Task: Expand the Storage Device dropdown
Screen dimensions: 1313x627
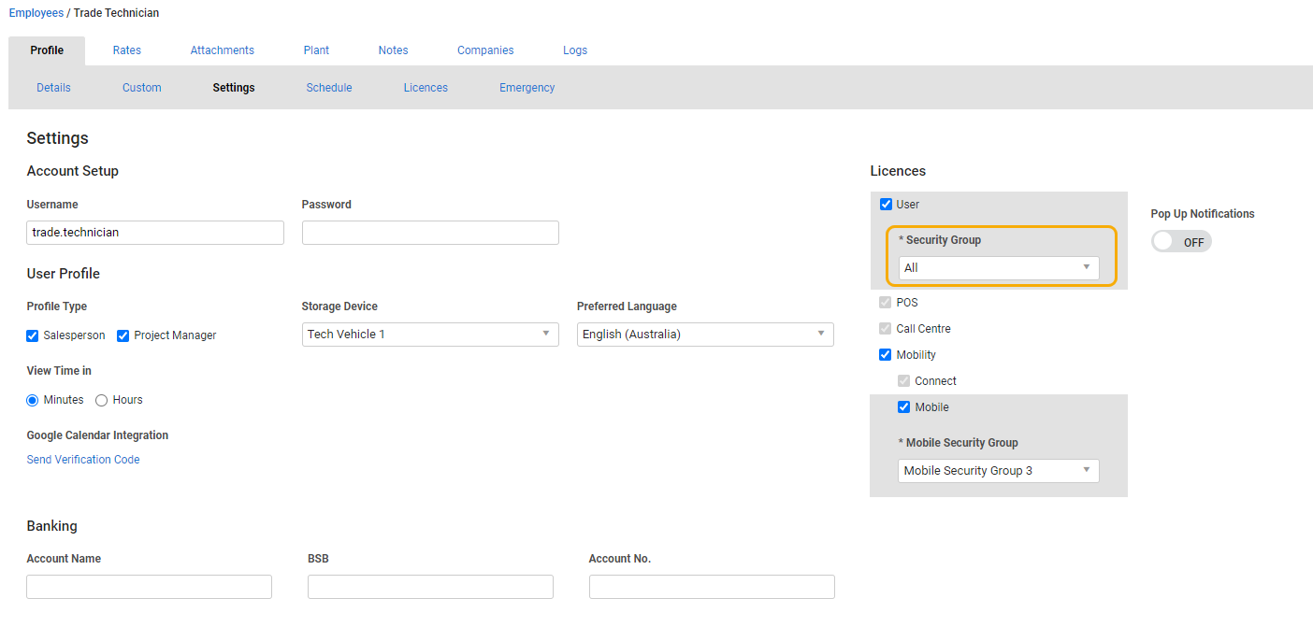Action: tap(430, 335)
